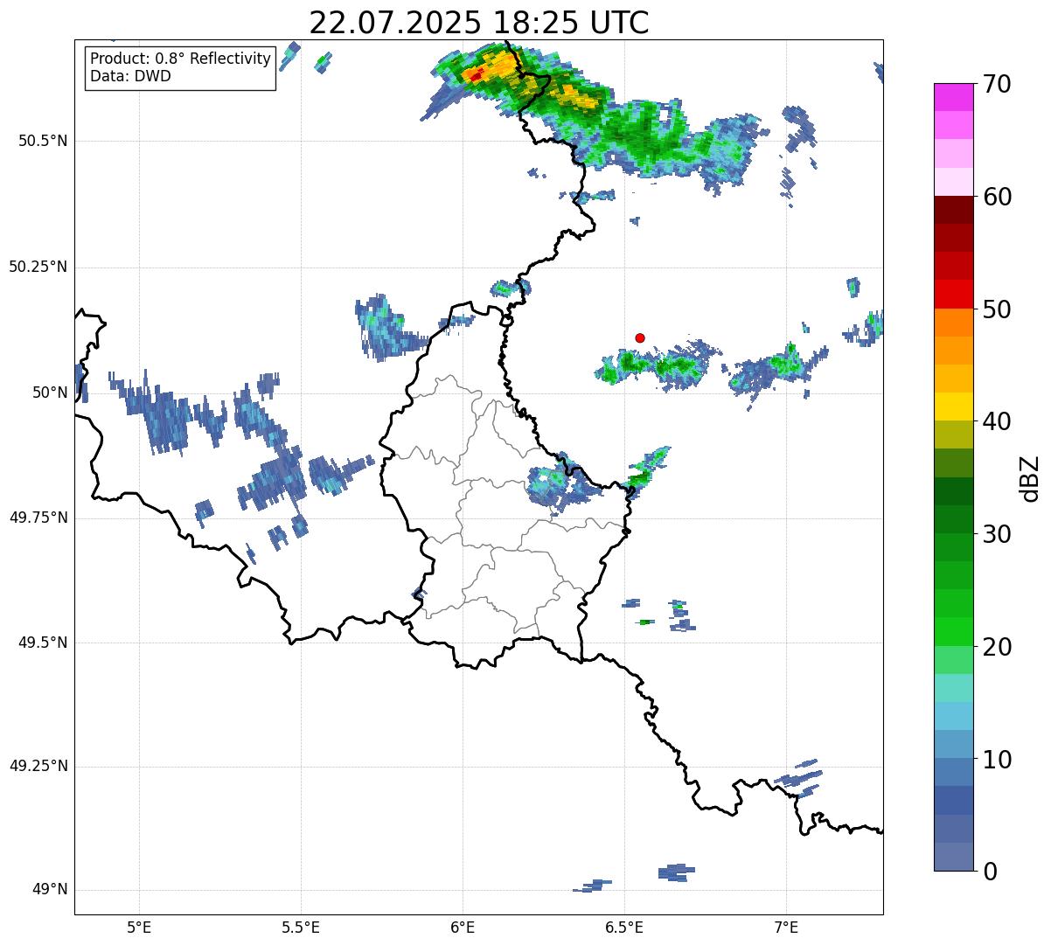This screenshot has width=1051, height=945.
Task: Click the bright red colorbar segment above 50
Action: (x=954, y=295)
